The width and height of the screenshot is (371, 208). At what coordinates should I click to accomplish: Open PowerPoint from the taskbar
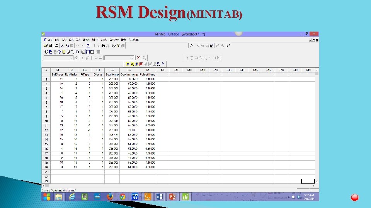click(172, 196)
